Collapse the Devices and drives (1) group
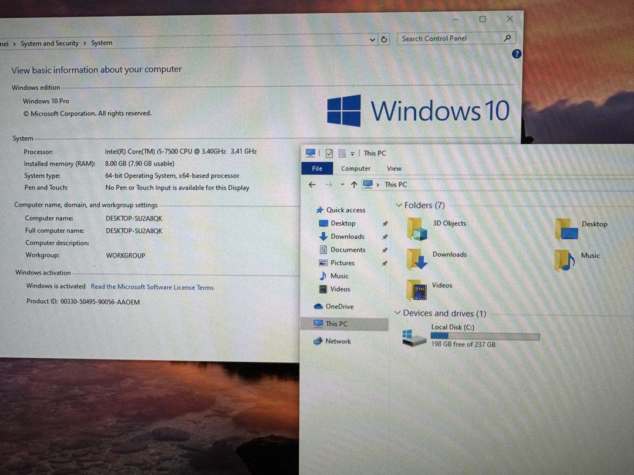 [397, 313]
